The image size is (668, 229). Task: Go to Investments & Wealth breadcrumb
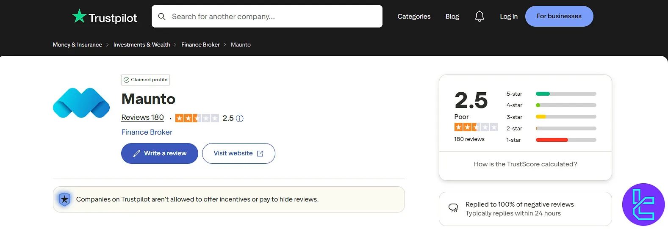(x=142, y=44)
